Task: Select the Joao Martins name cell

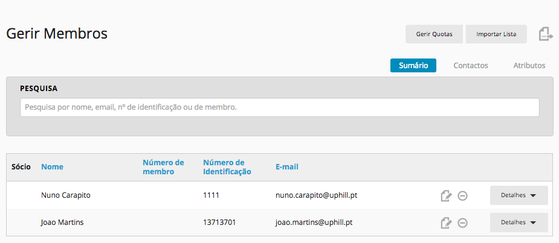Action: pyautogui.click(x=62, y=222)
